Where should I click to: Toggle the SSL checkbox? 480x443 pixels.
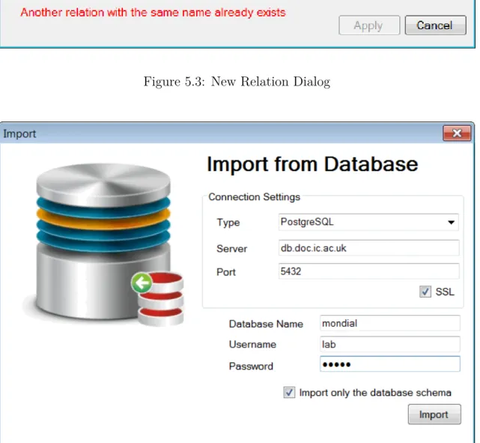click(x=425, y=292)
